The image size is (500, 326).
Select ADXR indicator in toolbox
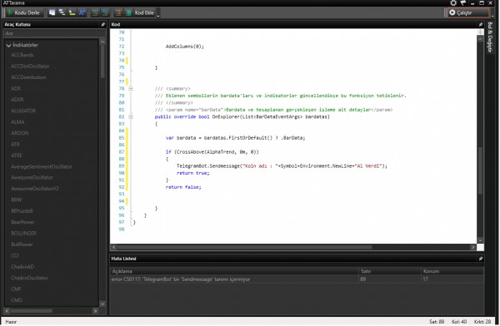tap(17, 99)
